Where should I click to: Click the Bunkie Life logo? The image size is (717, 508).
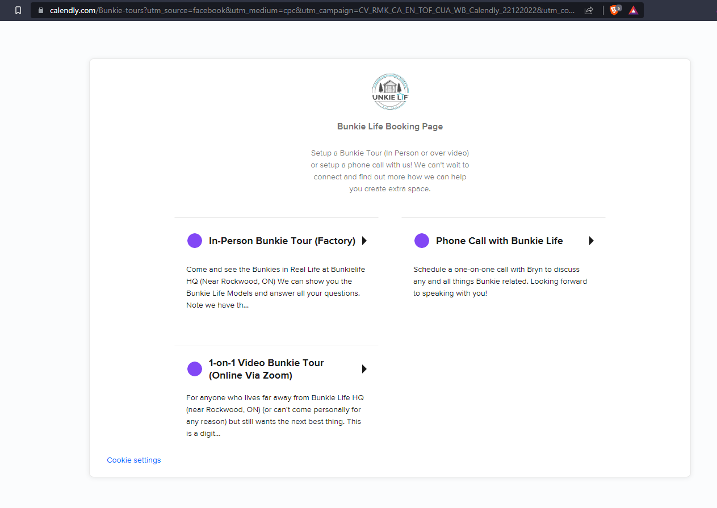coord(390,92)
